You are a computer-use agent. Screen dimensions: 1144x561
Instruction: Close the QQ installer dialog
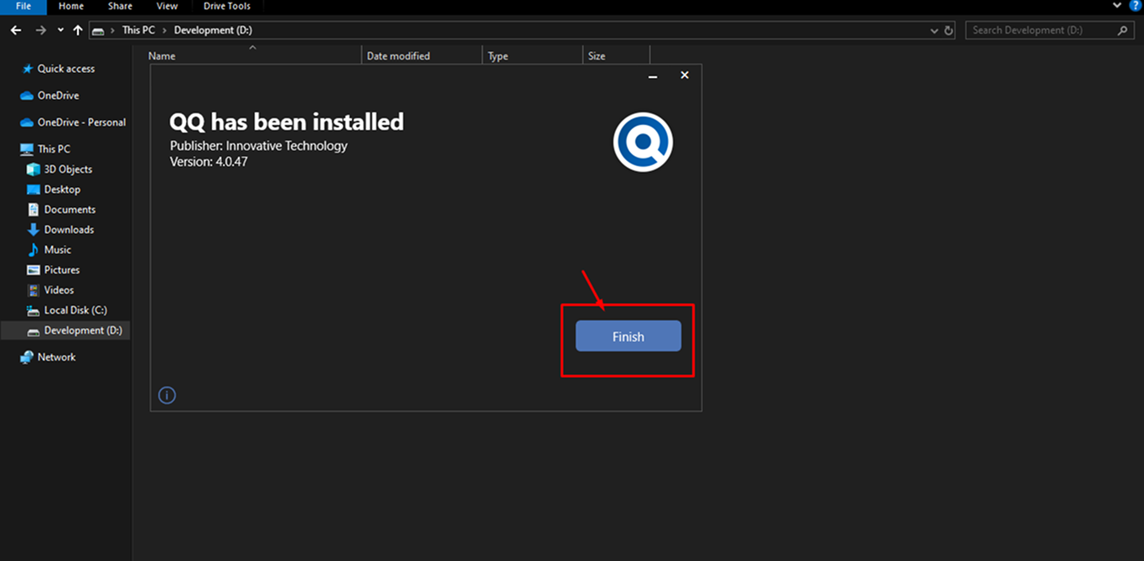pos(685,75)
